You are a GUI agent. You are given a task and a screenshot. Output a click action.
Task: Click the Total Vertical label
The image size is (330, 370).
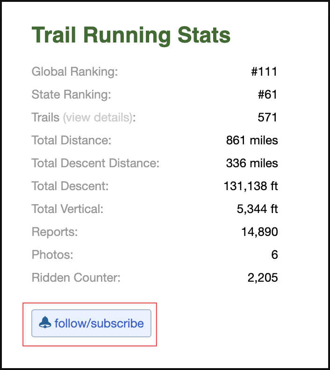tap(67, 209)
